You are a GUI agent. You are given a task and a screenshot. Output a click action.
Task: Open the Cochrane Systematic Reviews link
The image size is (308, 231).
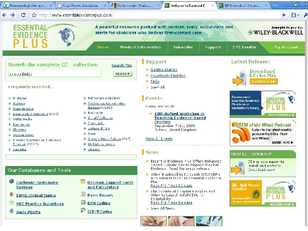click(x=37, y=184)
